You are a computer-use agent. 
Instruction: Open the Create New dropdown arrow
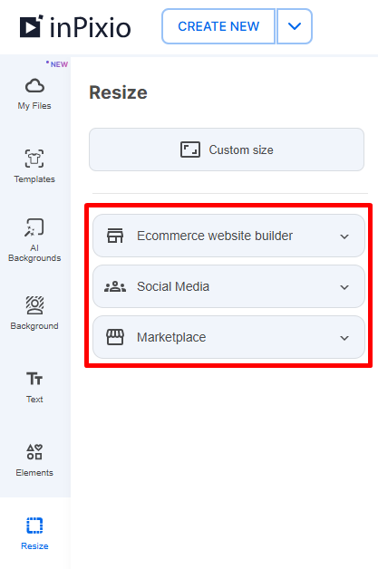tap(295, 26)
